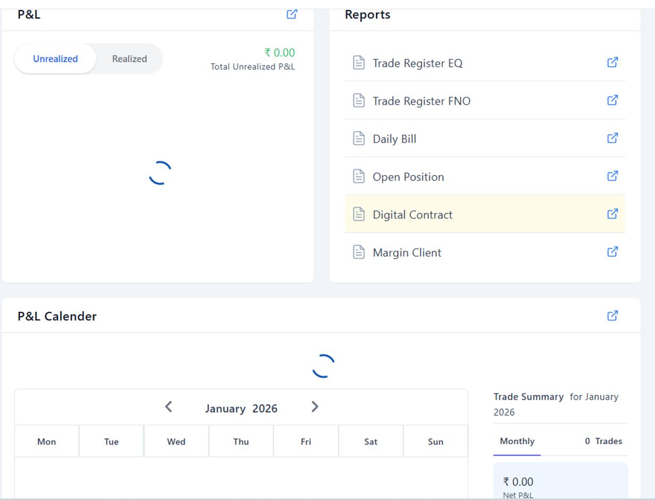655x500 pixels.
Task: Expand P&L Calender via external link icon
Action: (x=612, y=316)
